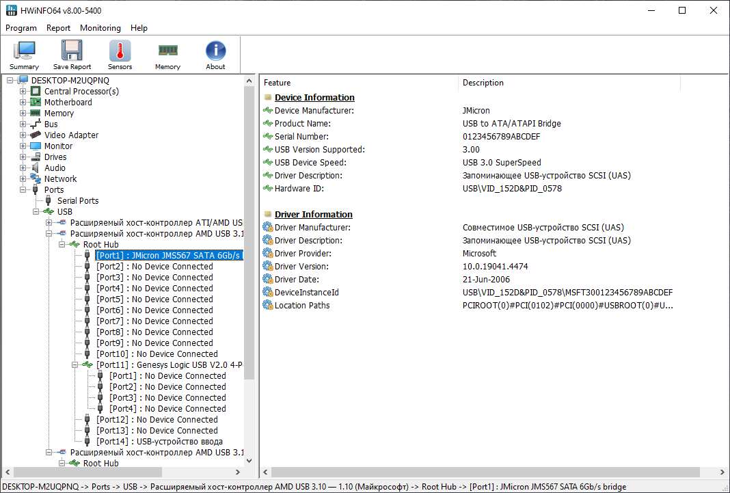Viewport: 730px width, 493px height.
Task: Collapse the Genesys Logic Port11 hub node
Action: 75,365
